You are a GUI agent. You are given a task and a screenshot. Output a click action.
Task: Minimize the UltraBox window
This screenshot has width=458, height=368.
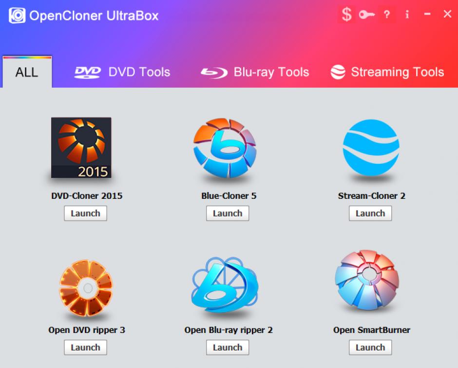pyautogui.click(x=427, y=14)
